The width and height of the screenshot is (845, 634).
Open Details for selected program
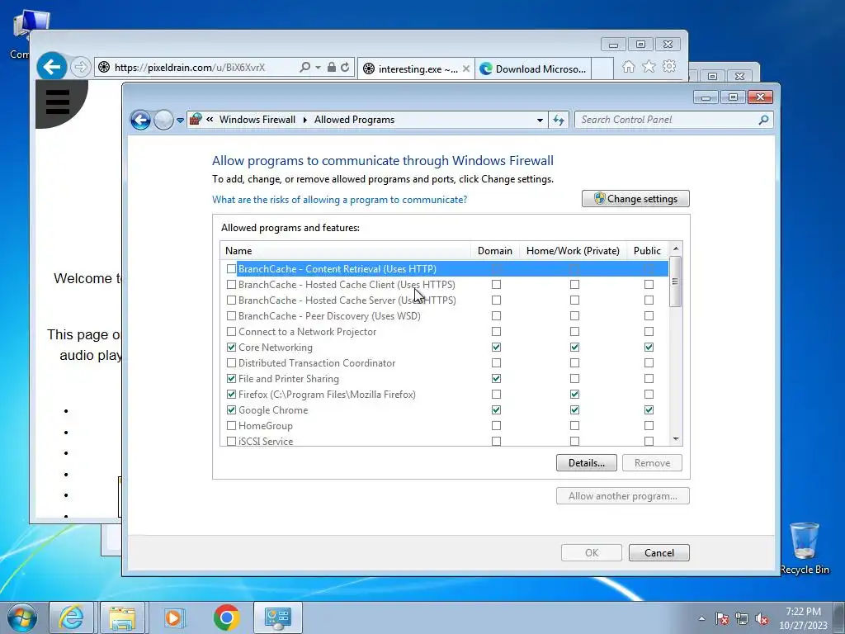587,462
